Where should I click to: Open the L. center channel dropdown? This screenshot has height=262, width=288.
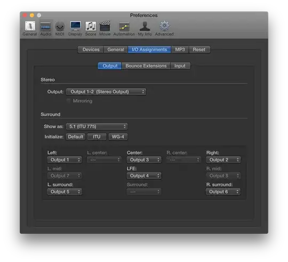click(x=104, y=160)
